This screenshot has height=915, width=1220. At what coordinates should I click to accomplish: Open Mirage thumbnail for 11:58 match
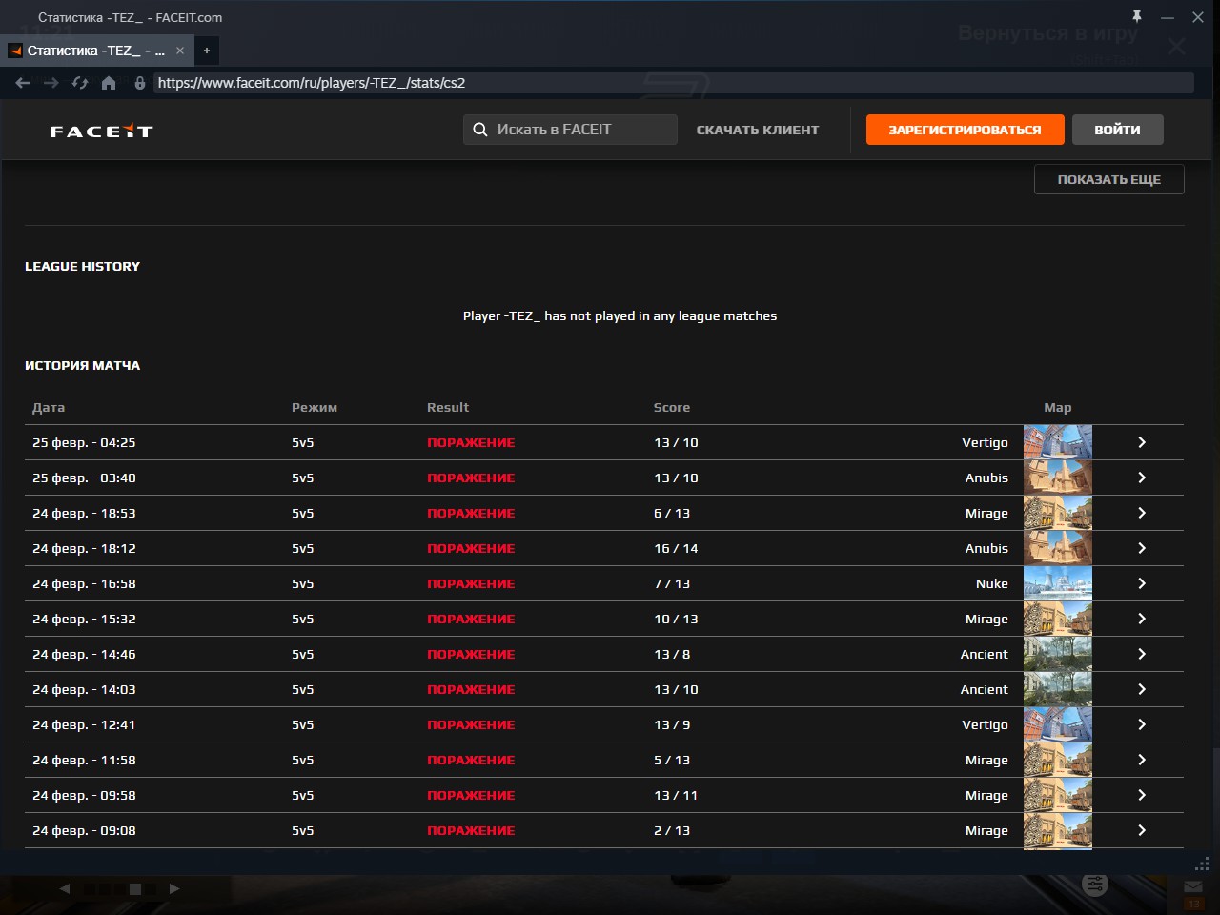(x=1058, y=760)
